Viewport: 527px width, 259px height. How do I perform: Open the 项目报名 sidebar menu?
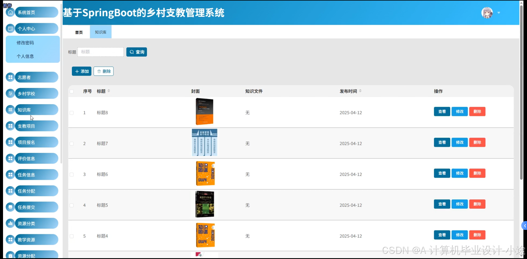[36, 142]
